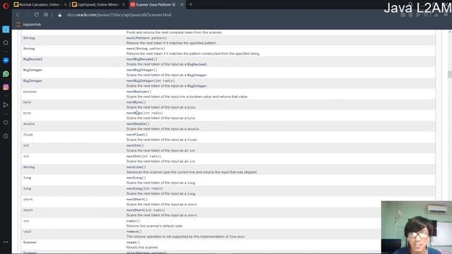Open the nextByte() method link
Viewport: 452px width, 254px height.
[x=136, y=102]
